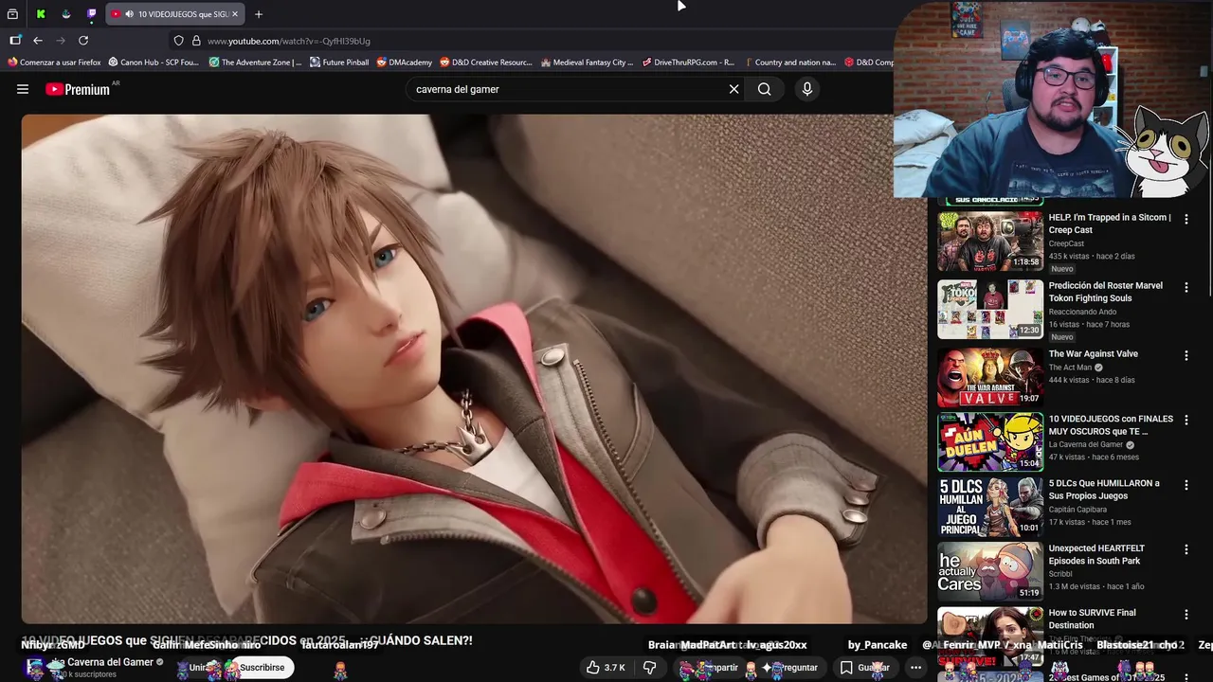The image size is (1213, 682).
Task: Open 'Future Pinball' bookmark
Action: [x=339, y=63]
